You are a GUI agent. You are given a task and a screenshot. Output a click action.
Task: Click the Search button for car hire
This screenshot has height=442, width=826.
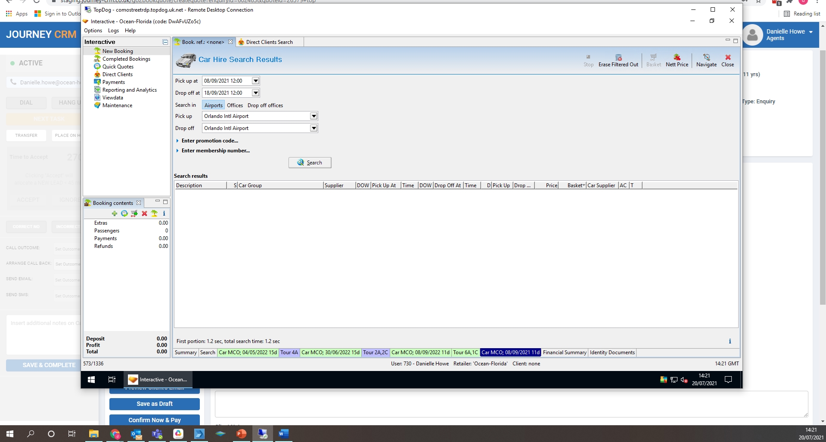coord(310,163)
